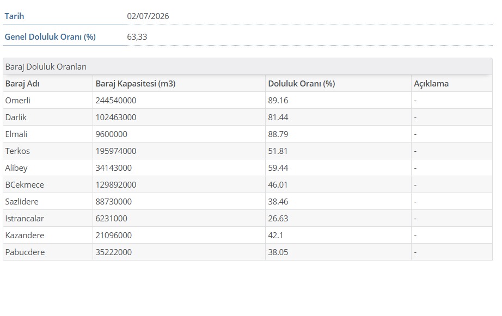Click fill rate 88.79 for Elmali
The height and width of the screenshot is (316, 502).
point(278,134)
